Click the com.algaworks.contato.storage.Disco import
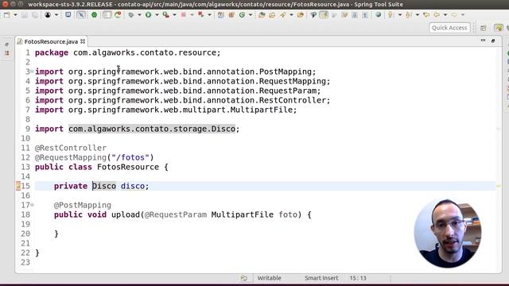This screenshot has height=286, width=509. click(152, 129)
